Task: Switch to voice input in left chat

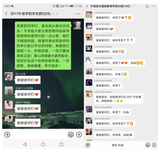Action: pos(7,134)
